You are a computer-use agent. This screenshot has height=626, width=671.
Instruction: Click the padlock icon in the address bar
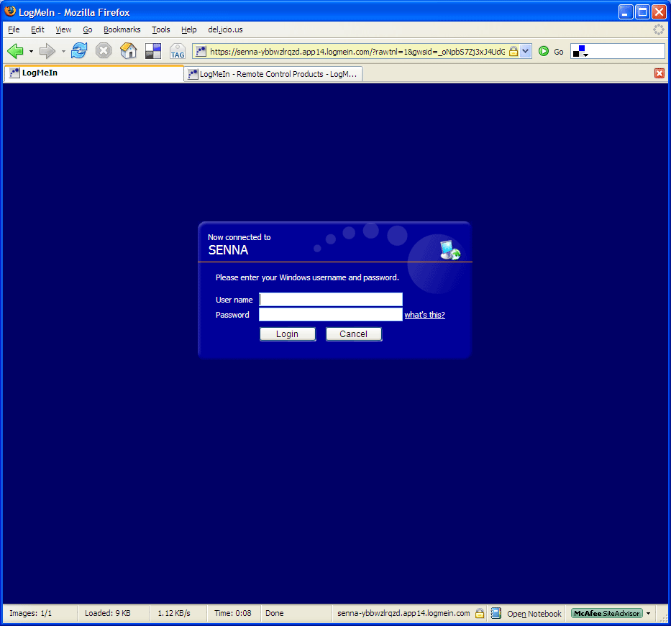click(513, 52)
